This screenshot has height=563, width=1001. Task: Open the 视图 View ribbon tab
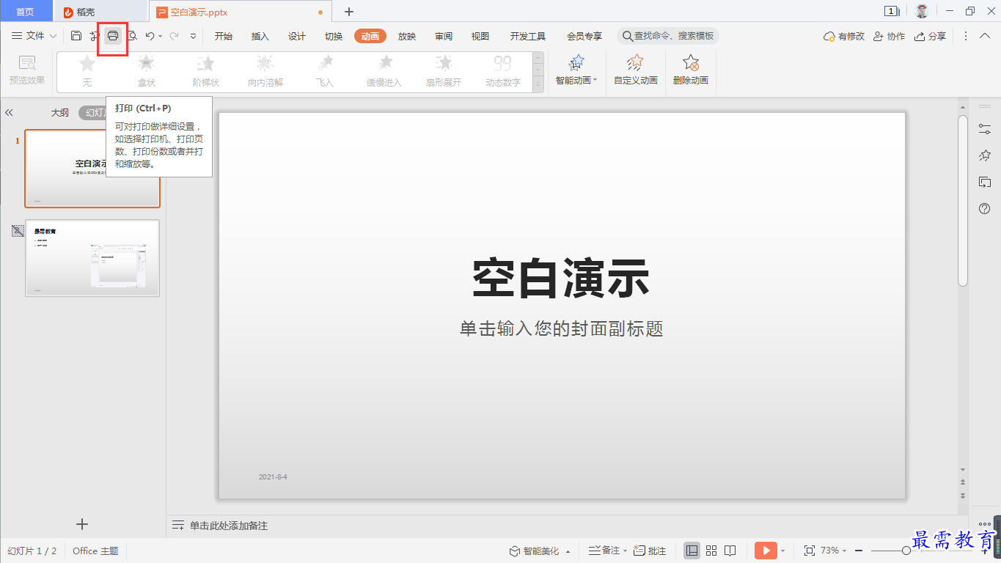point(480,36)
